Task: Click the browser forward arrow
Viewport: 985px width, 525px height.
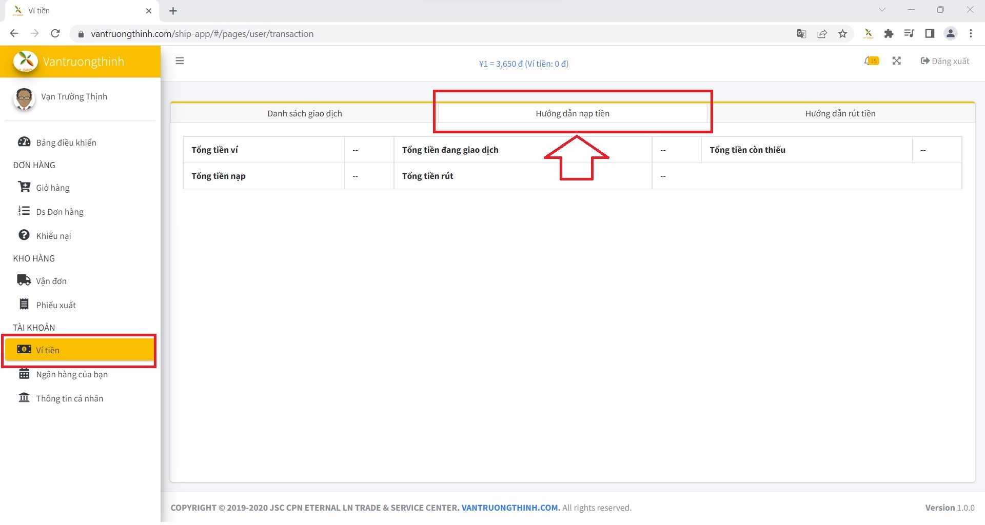Action: 34,33
